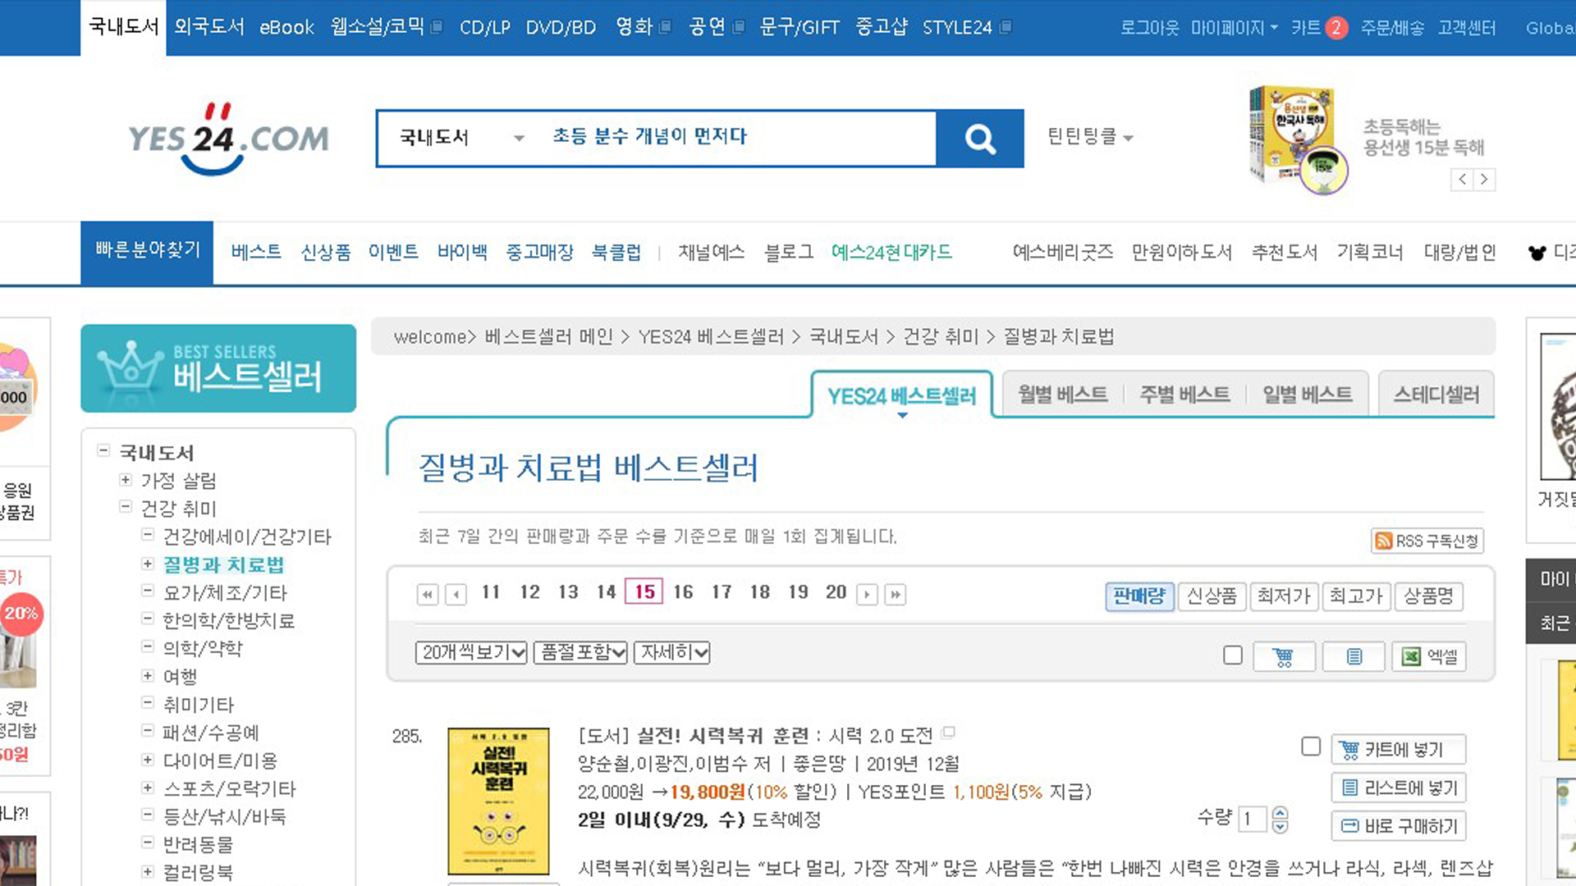Collapse the 건강 취미 tree node
The image size is (1576, 886).
(x=126, y=507)
